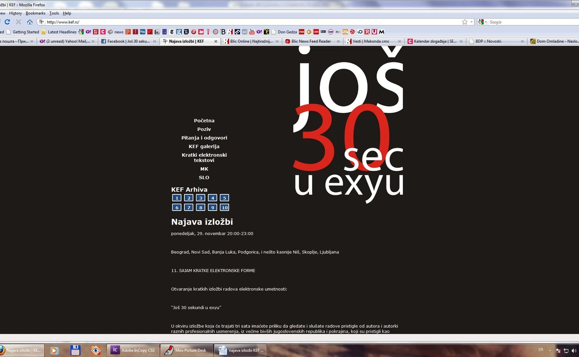This screenshot has height=357, width=579.
Task: Open the Bookmarks menu
Action: click(x=35, y=13)
